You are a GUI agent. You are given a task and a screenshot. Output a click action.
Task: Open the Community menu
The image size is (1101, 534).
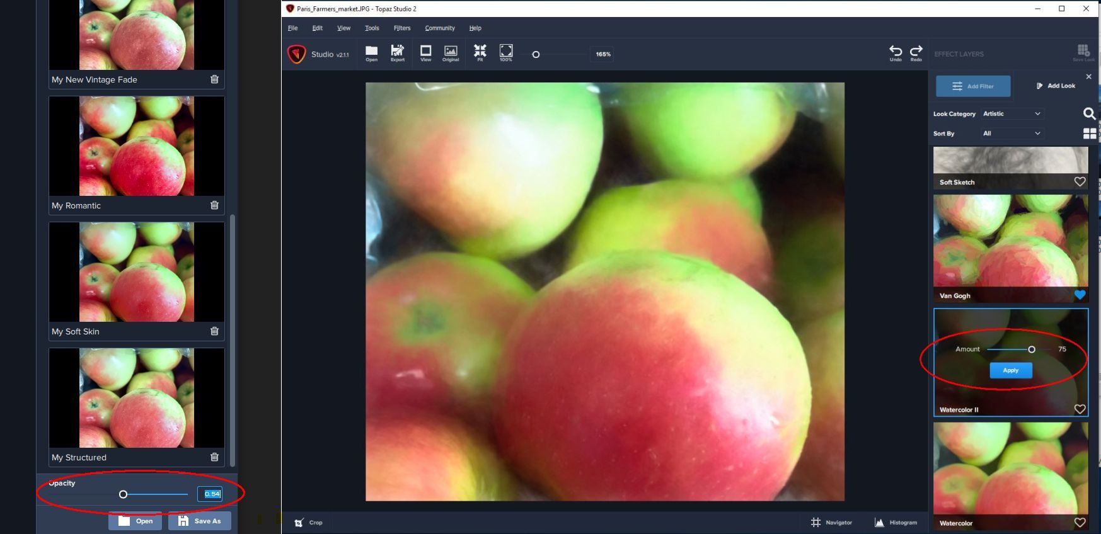click(x=439, y=28)
